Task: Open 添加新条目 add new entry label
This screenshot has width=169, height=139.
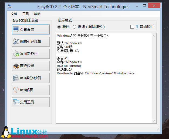Action: (x=29, y=54)
